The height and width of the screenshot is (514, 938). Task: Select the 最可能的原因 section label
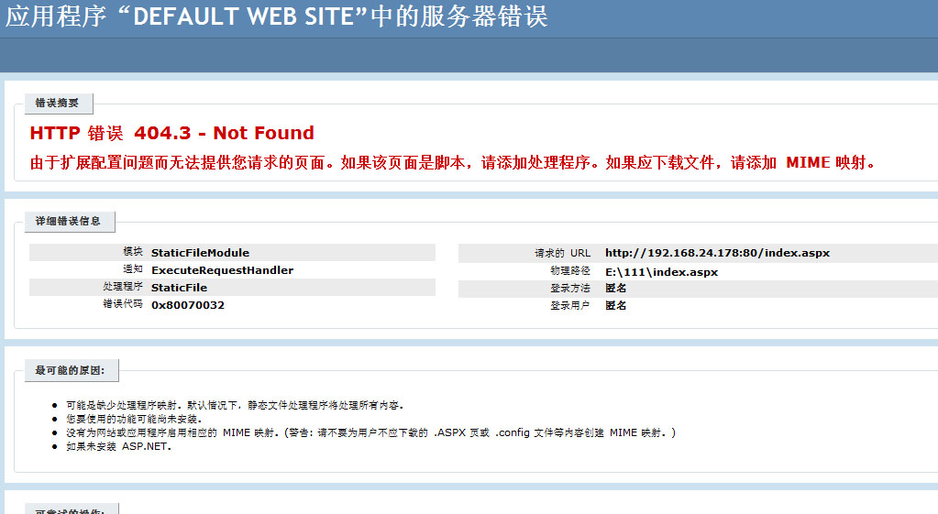click(x=70, y=371)
